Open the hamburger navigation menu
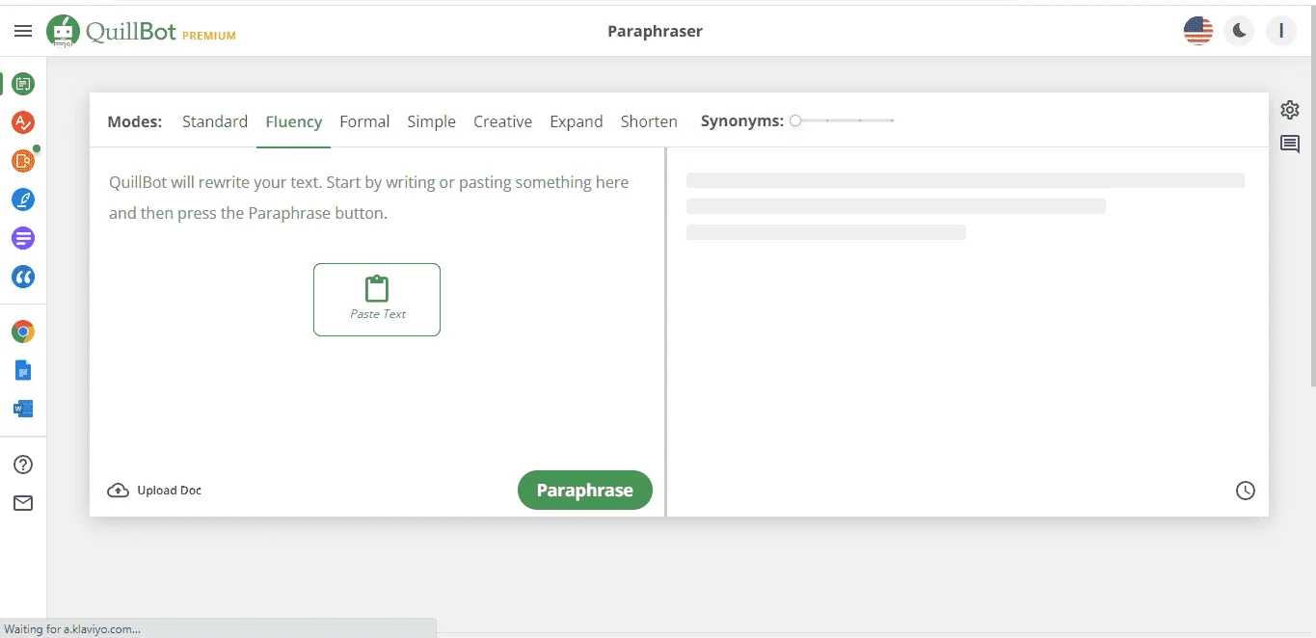The width and height of the screenshot is (1316, 638). [x=23, y=31]
